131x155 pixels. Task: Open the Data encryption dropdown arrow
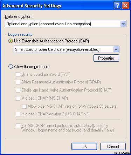[123, 24]
